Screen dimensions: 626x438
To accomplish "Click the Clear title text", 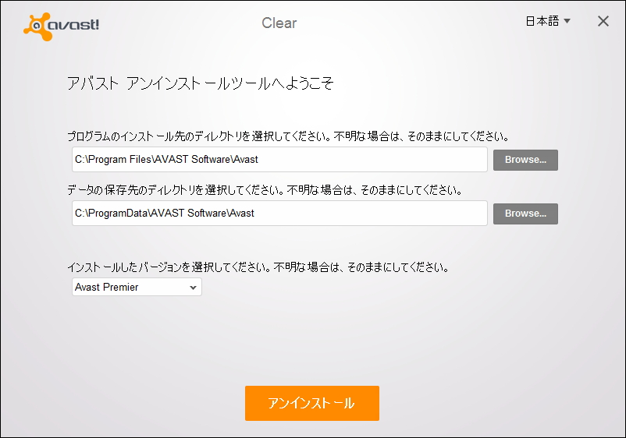I will click(x=279, y=23).
